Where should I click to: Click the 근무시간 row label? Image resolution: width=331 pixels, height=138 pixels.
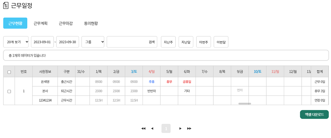pyautogui.click(x=67, y=100)
